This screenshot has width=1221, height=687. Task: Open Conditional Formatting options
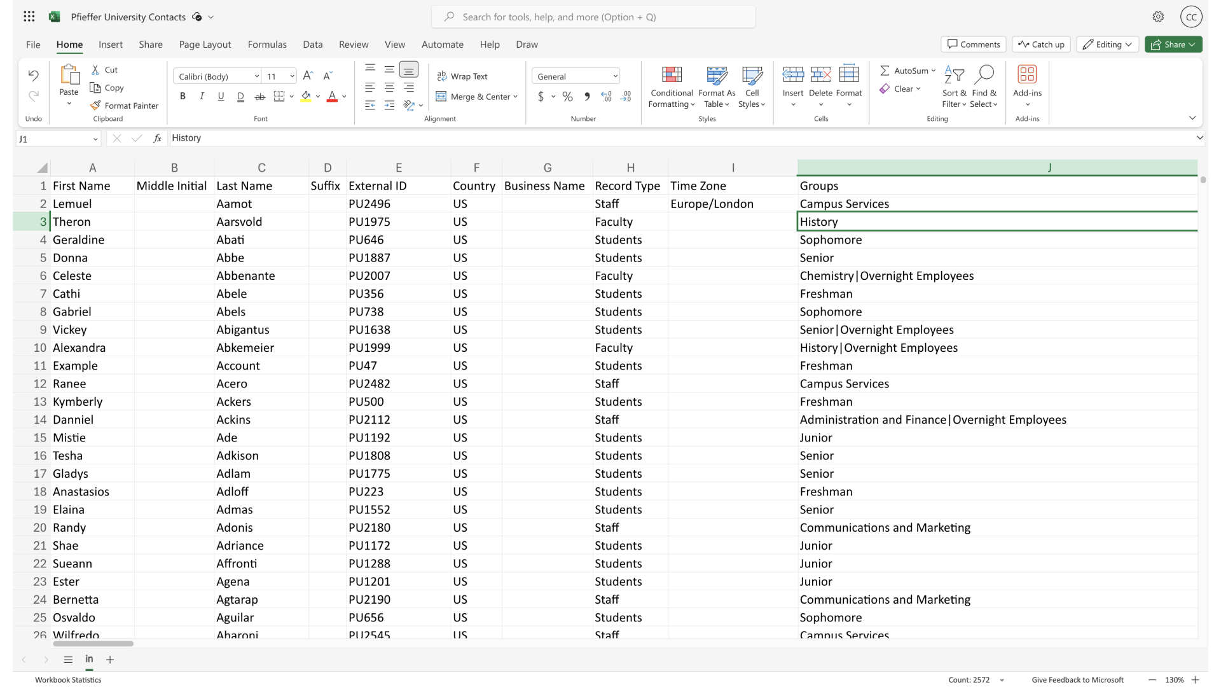pyautogui.click(x=672, y=87)
